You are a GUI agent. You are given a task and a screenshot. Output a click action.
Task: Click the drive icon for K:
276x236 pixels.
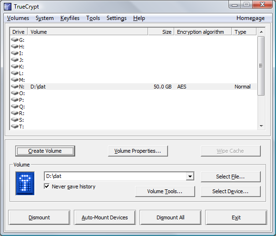coord(15,67)
